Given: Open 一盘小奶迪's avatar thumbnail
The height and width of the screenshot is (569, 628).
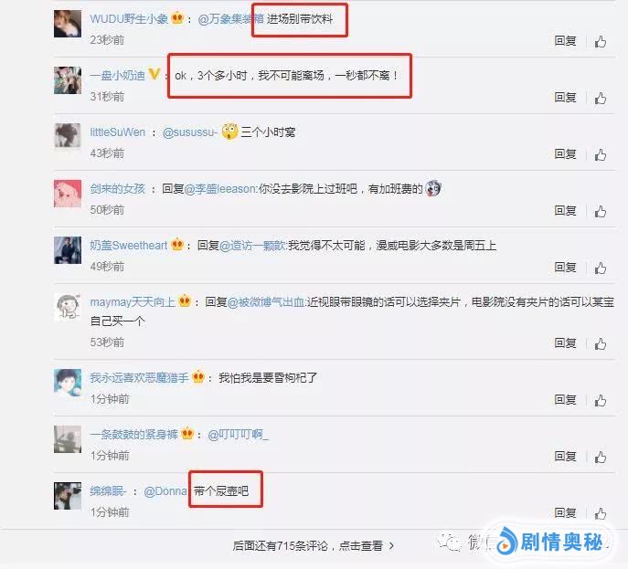Looking at the screenshot, I should click(x=68, y=80).
